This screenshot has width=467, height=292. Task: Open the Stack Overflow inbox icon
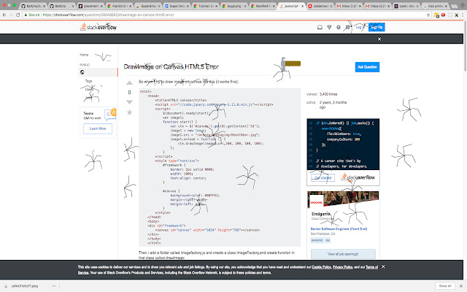pyautogui.click(x=320, y=27)
